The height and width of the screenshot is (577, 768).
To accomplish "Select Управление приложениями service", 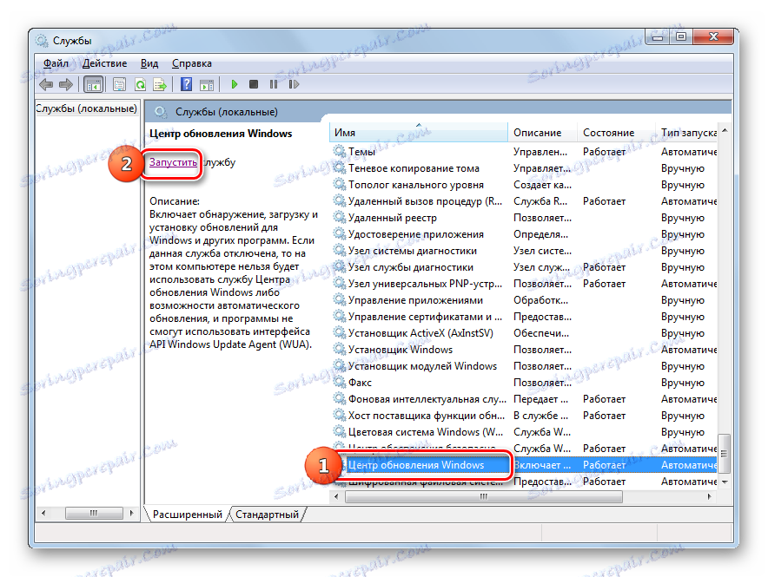I will [523, 300].
